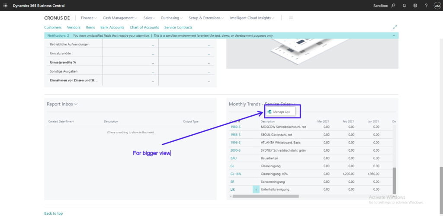Viewport: 443px width, 216px height.
Task: Expand the Finance menu
Action: pos(89,18)
